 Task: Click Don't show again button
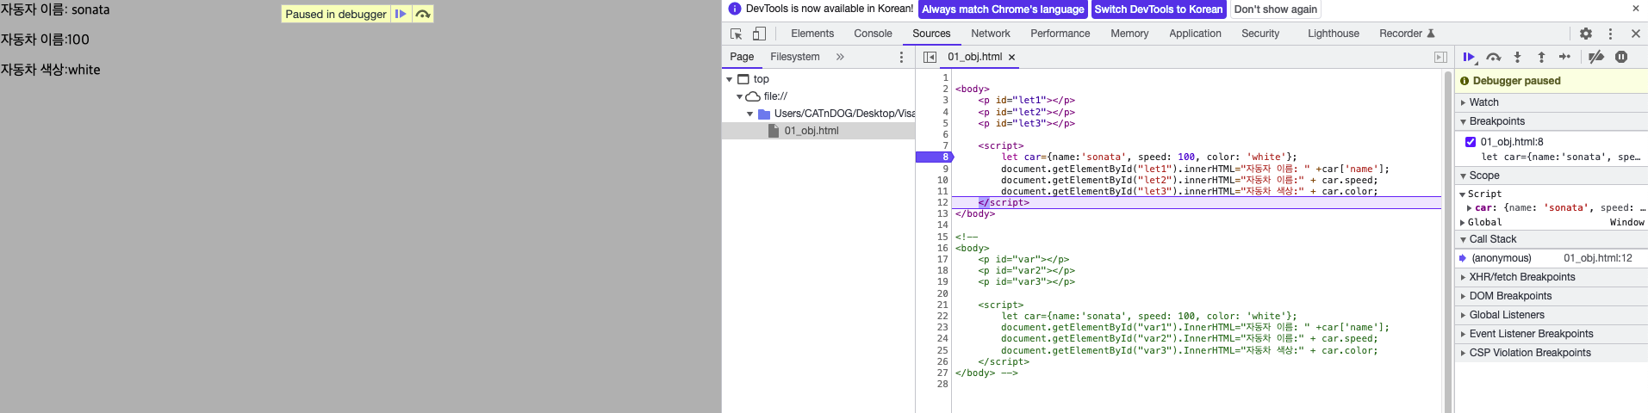point(1276,9)
